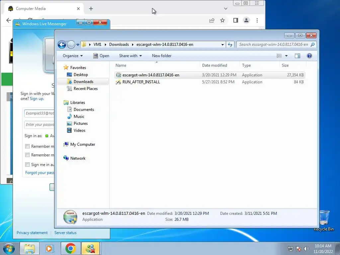
Task: Open the Share with menu
Action: [130, 56]
